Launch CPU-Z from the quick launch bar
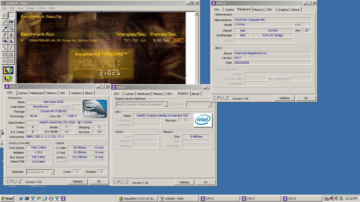The height and width of the screenshot is (202, 360). click(x=63, y=199)
